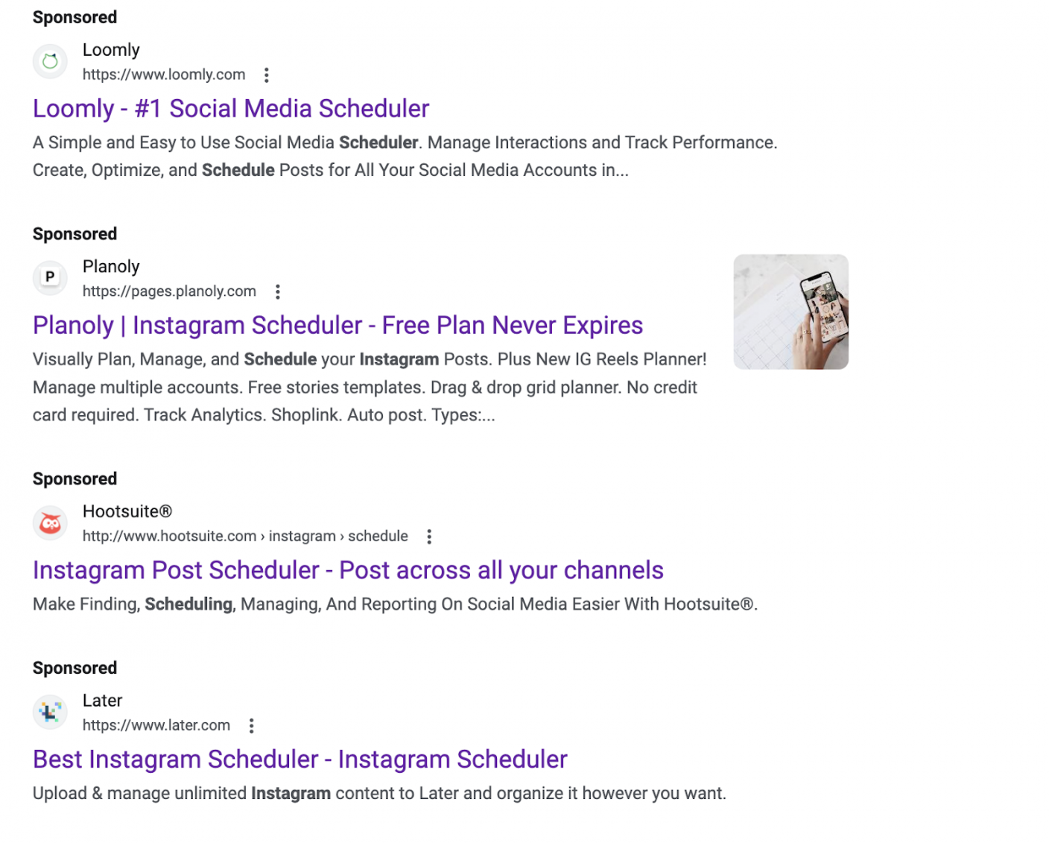Select the "instagram" breadcrumb in Hootsuite's URL

click(x=301, y=536)
